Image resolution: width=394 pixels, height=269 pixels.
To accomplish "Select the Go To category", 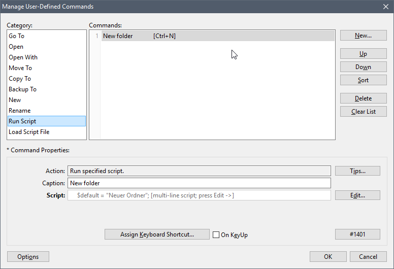I will pos(16,36).
